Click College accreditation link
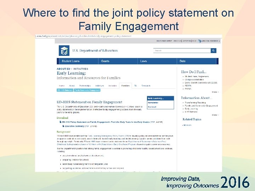Screen dimensions: 255x191 [x=194, y=80]
